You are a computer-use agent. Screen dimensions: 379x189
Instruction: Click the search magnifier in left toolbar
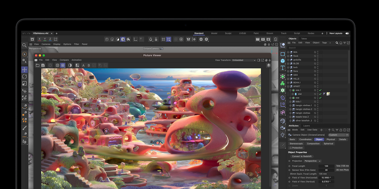tap(24, 45)
